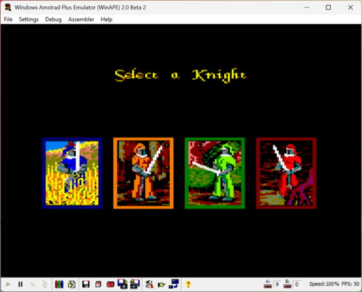Click the red-green-blue bars color icon
This screenshot has width=362, height=292.
click(59, 284)
